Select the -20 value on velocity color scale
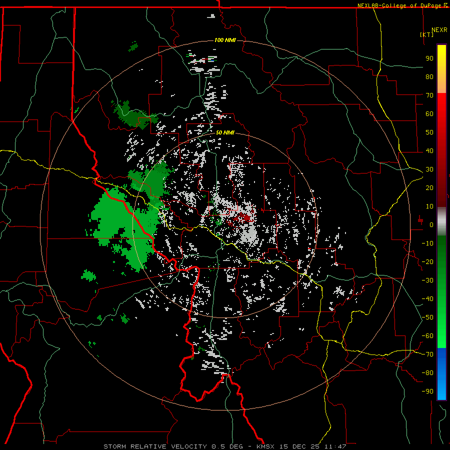The height and width of the screenshot is (450, 450). pos(427,261)
